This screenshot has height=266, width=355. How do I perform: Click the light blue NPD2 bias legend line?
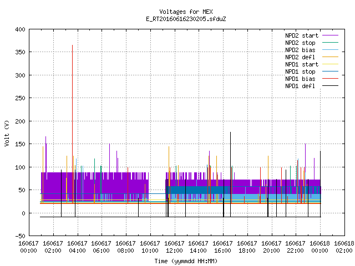tap(331, 50)
